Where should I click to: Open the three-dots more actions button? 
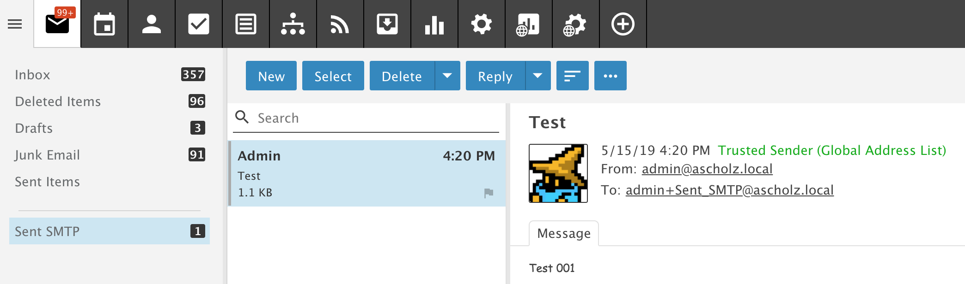(610, 76)
